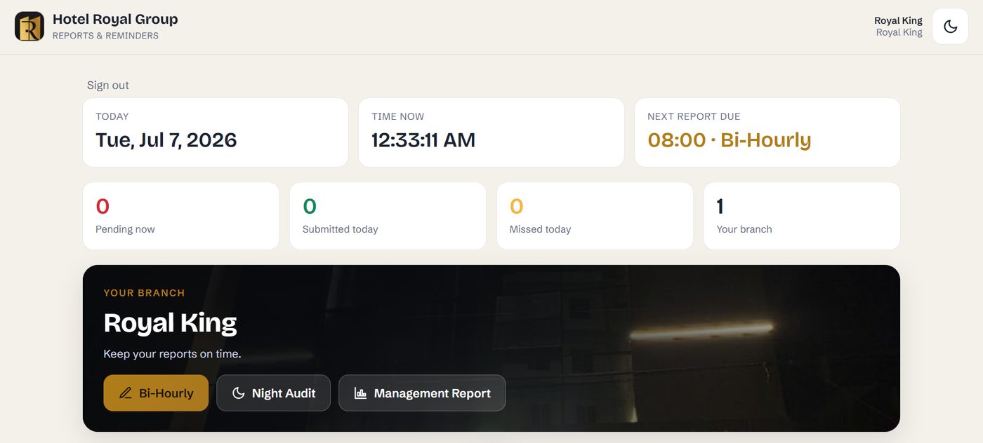Click the Your branch stat card
Image resolution: width=983 pixels, height=443 pixels.
coord(802,216)
